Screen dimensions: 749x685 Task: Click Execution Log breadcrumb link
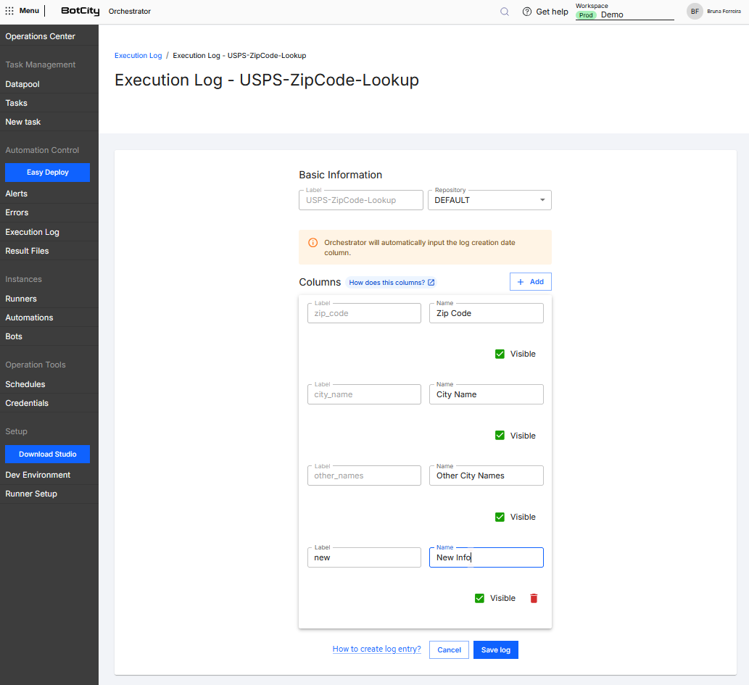click(x=138, y=55)
